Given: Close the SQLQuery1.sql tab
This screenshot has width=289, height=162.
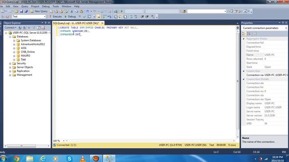Looking at the screenshot, I should coord(103,23).
